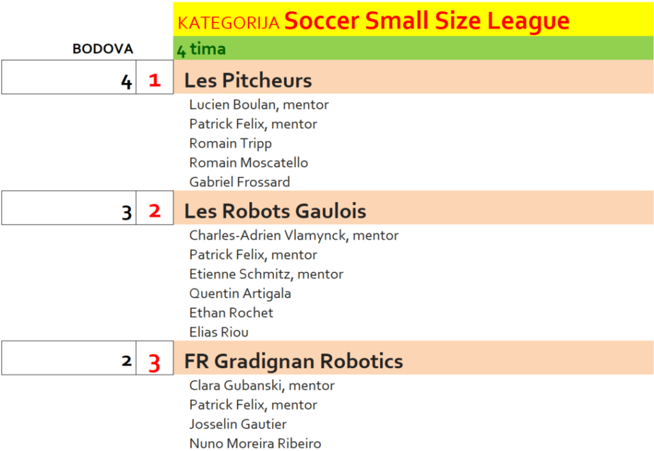The width and height of the screenshot is (654, 451).
Task: Click on Romain Moscatello
Action: 248,163
